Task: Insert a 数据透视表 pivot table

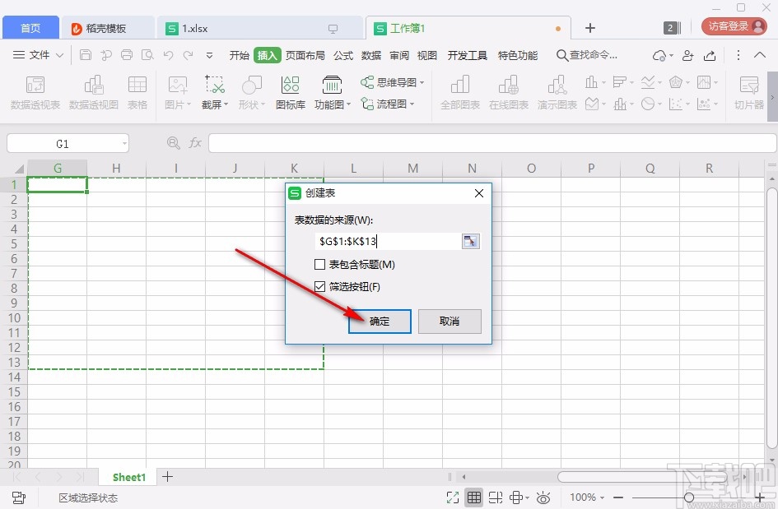Action: 34,90
